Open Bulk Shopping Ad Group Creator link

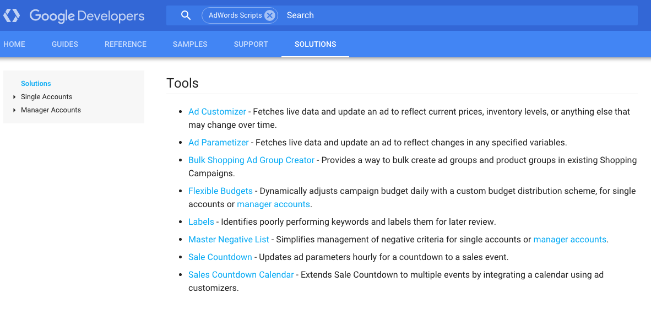251,160
